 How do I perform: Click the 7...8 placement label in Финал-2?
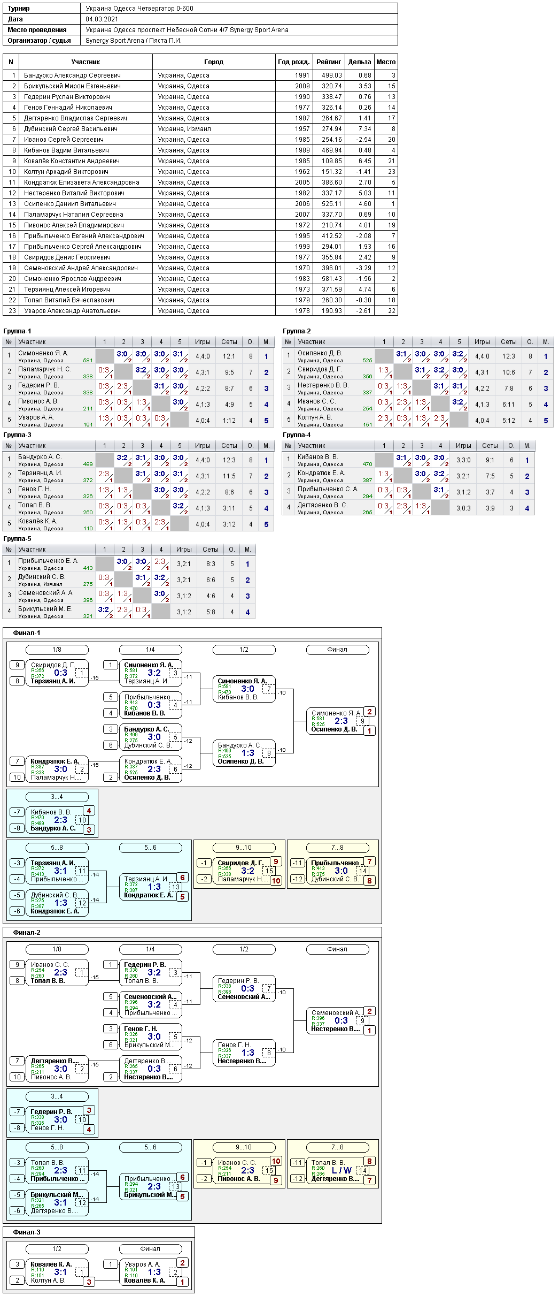(x=337, y=1147)
